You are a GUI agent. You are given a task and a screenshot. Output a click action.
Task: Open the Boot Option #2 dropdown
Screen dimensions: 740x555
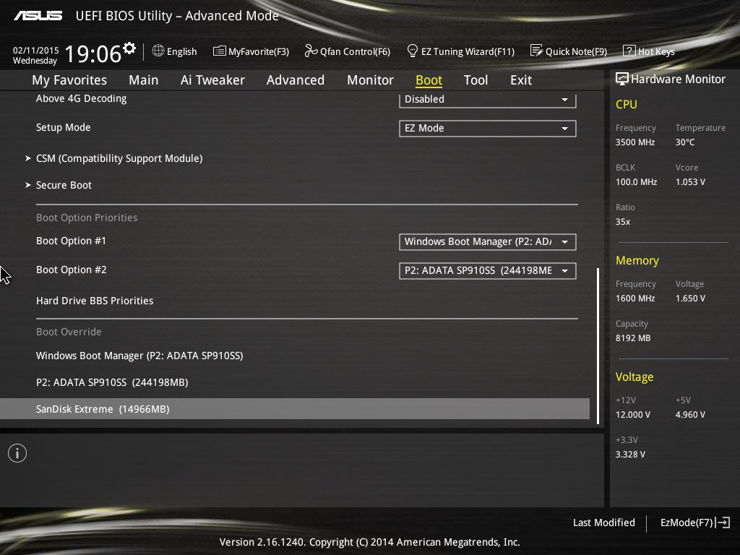[488, 270]
